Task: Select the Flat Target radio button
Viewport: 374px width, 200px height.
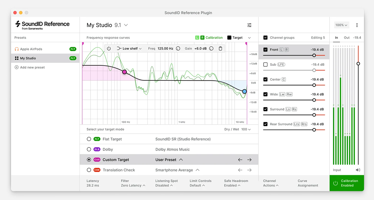Action: 89,139
